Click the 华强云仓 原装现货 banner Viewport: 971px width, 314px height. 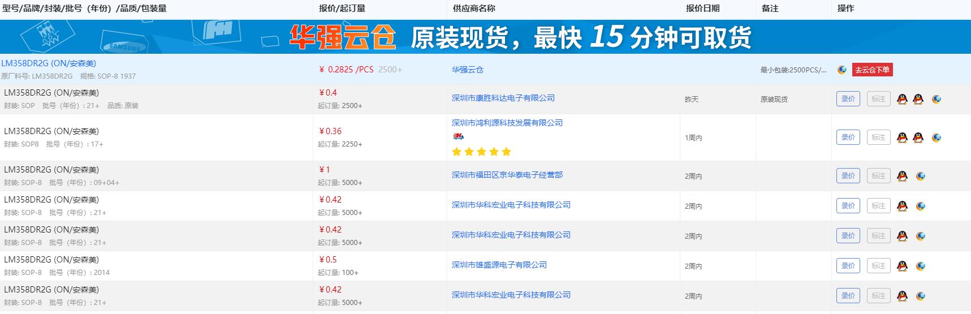pyautogui.click(x=485, y=37)
